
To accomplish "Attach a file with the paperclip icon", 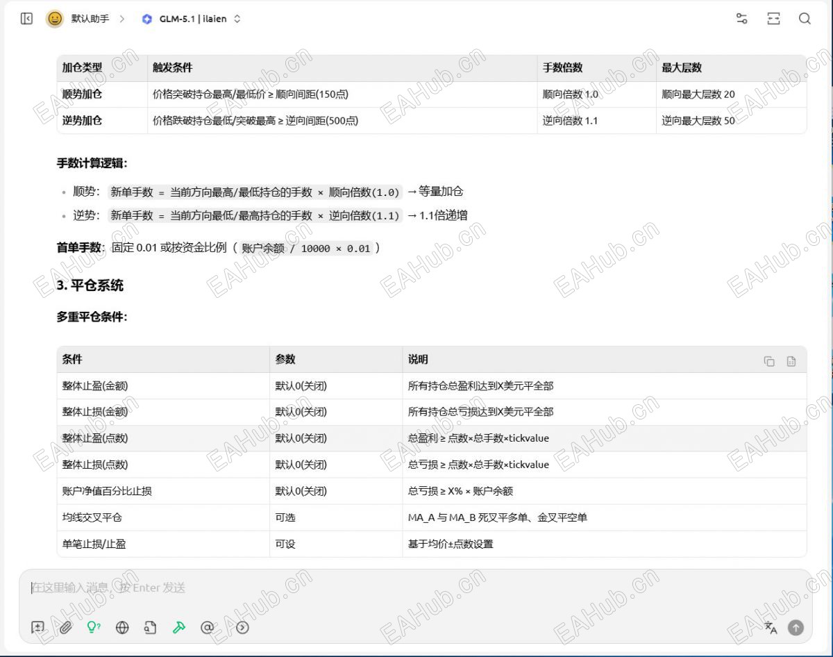I will pyautogui.click(x=66, y=627).
